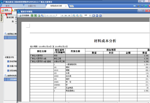Select the single page view icon

[x=94, y=16]
